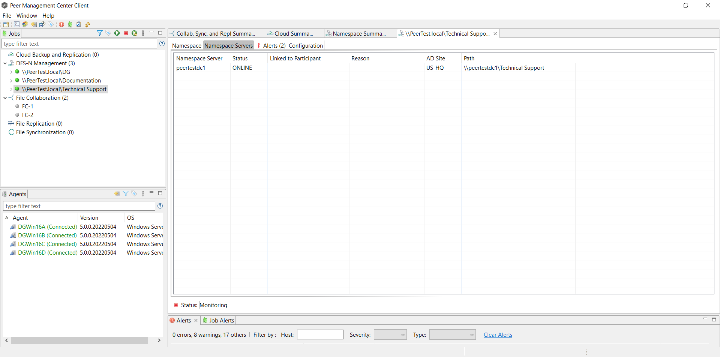Click the red exclamation alerts toolbar icon
Image resolution: width=720 pixels, height=357 pixels.
[61, 24]
